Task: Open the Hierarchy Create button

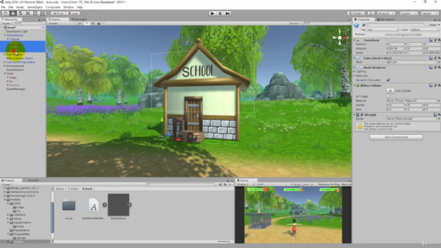Action: click(x=6, y=23)
